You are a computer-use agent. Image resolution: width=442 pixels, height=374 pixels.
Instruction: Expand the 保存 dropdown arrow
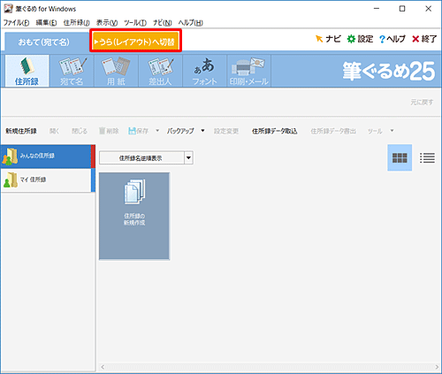click(x=157, y=131)
